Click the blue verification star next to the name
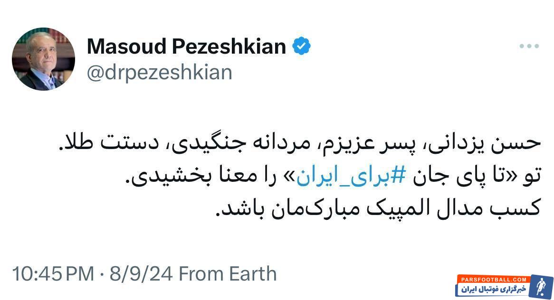Screen dimensions: 554x300 point(301,45)
